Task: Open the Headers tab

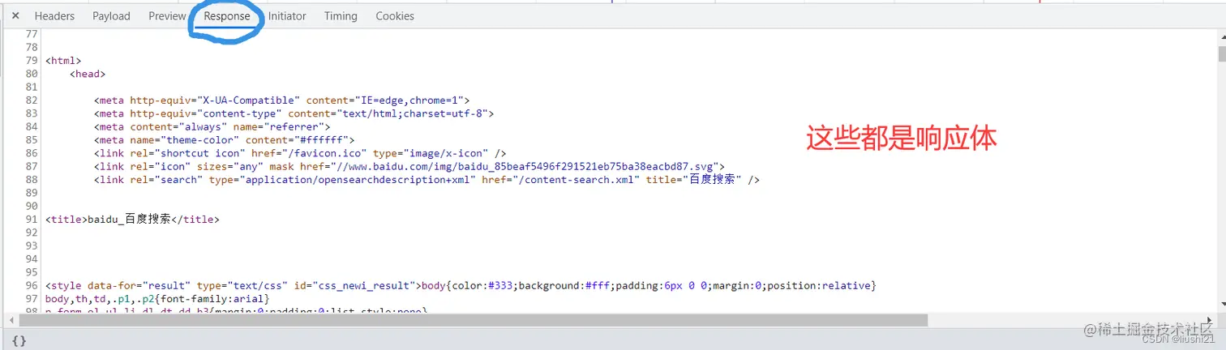Action: click(x=54, y=16)
